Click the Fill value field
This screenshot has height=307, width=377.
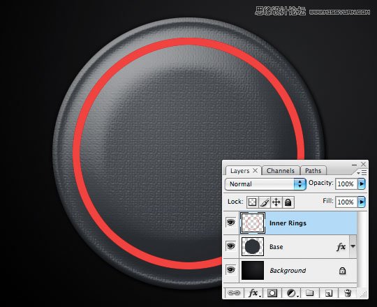click(x=346, y=202)
